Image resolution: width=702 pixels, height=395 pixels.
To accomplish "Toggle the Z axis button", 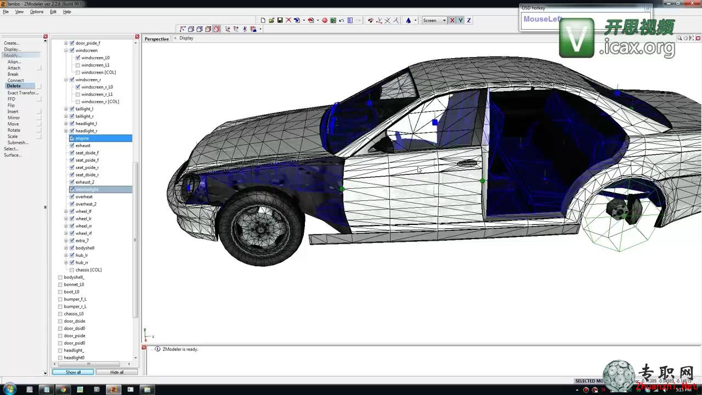I will click(x=469, y=20).
